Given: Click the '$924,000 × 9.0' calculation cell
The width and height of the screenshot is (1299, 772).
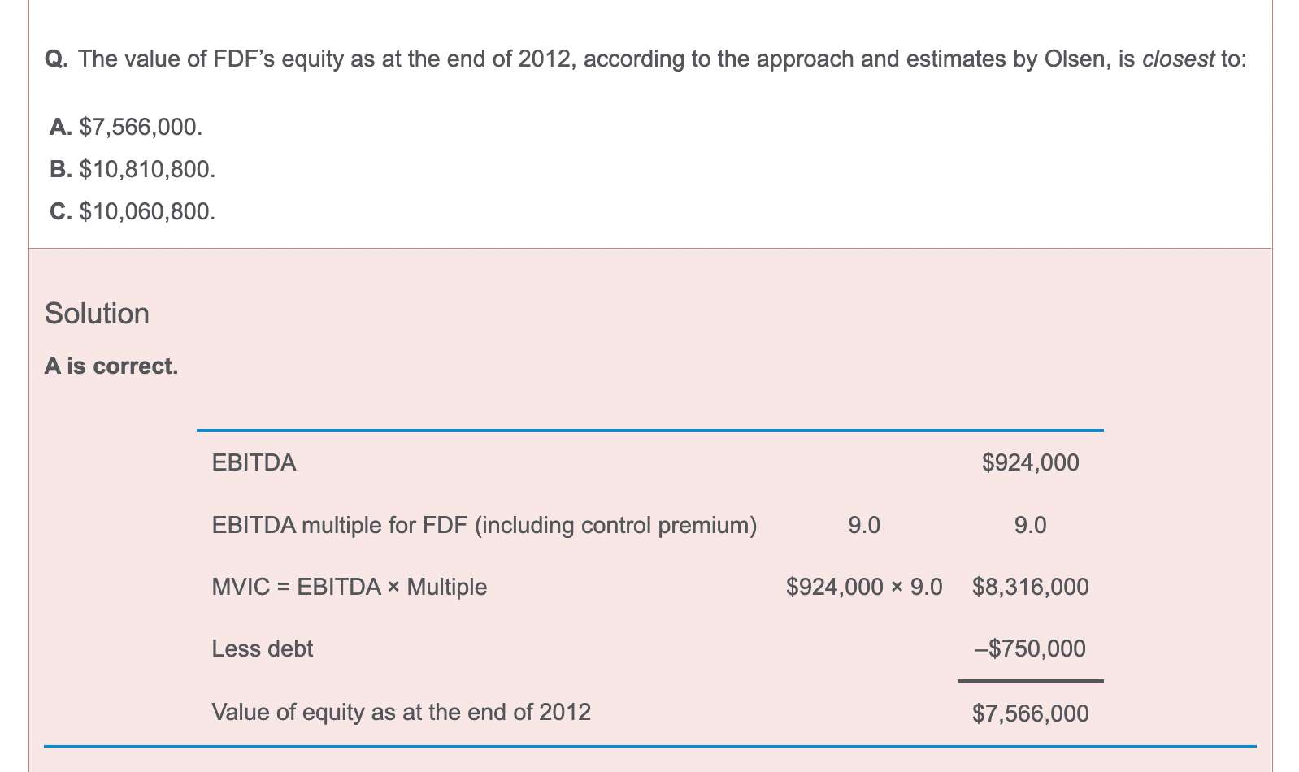Looking at the screenshot, I should pos(863,587).
